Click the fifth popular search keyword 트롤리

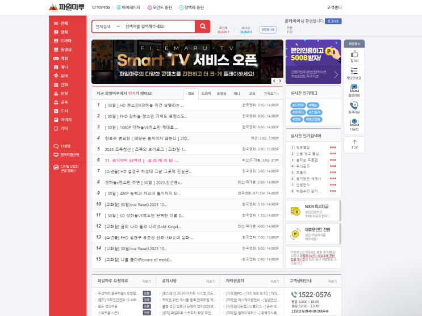(x=301, y=172)
